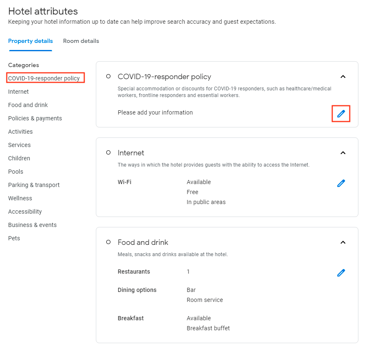
Task: Edit Food and drink details pencil
Action: (341, 273)
